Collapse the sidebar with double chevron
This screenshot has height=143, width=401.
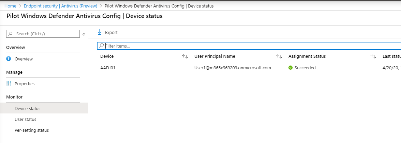coord(84,34)
